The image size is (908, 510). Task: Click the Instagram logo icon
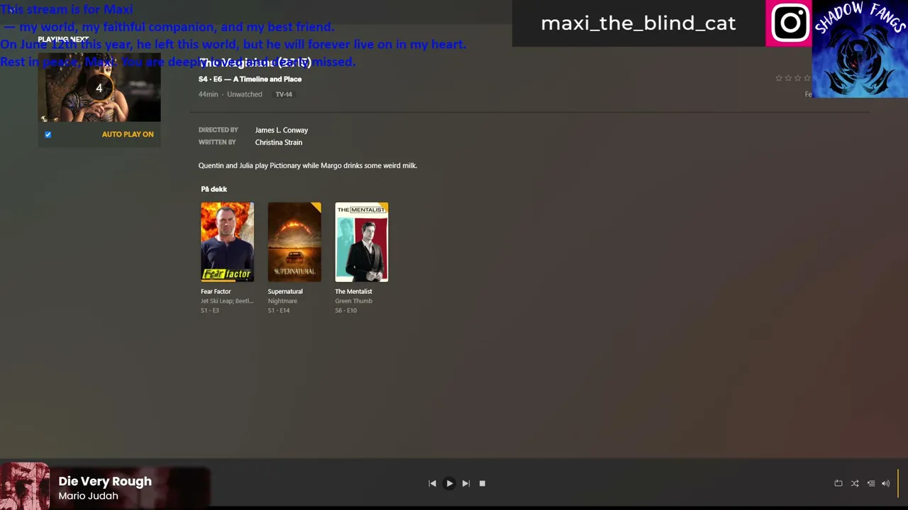789,23
